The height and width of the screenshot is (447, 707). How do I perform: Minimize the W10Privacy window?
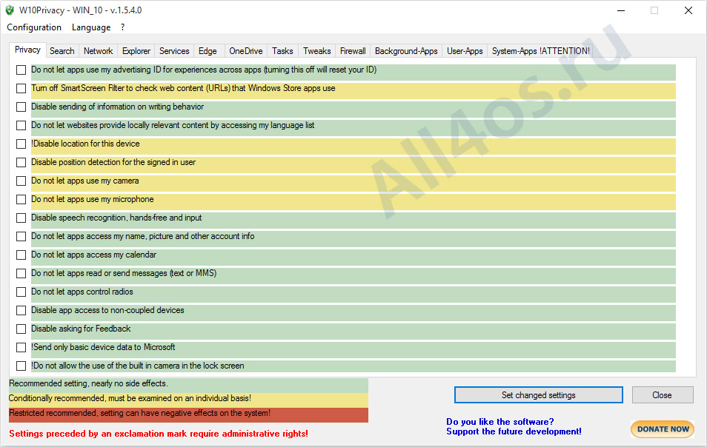pos(621,10)
